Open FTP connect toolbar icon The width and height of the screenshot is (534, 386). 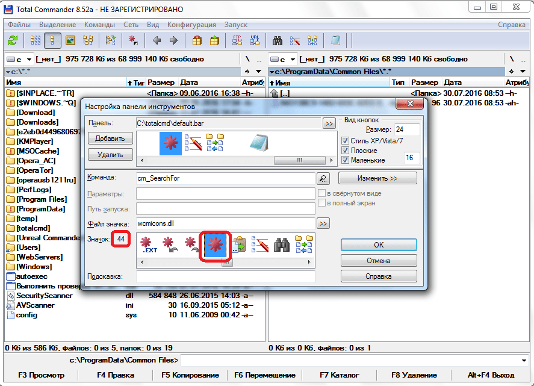[237, 40]
